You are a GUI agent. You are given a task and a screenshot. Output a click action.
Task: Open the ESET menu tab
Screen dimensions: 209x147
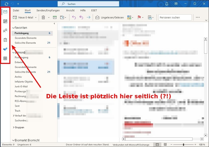click(94, 10)
